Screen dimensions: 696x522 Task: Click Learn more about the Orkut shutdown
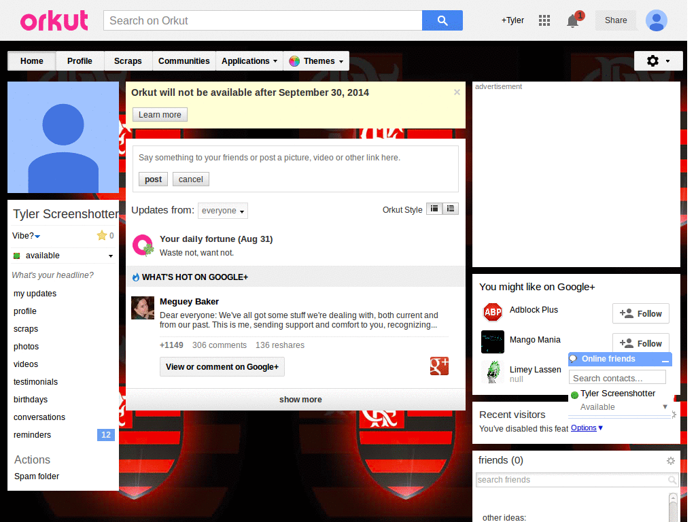(159, 114)
